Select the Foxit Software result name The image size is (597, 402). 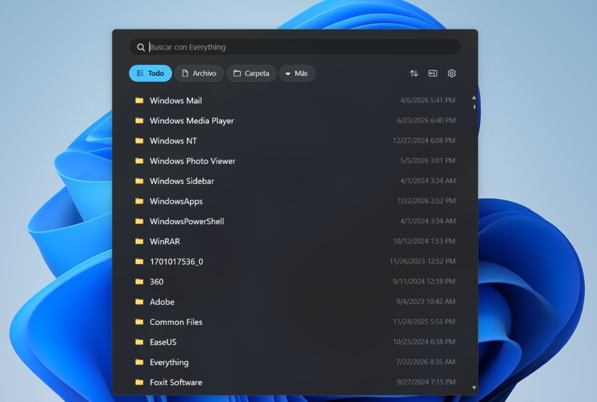(176, 383)
